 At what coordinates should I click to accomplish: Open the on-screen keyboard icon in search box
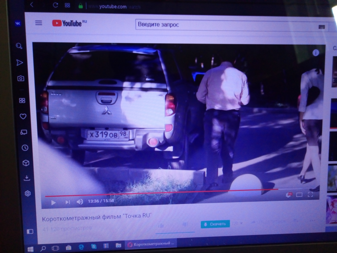(322, 27)
